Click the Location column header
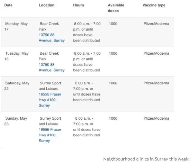The height and width of the screenshot is (165, 191). tap(46, 5)
